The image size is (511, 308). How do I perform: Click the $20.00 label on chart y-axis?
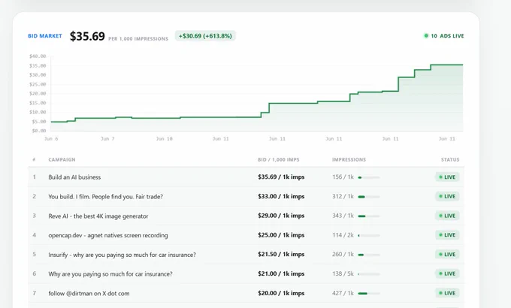point(38,94)
